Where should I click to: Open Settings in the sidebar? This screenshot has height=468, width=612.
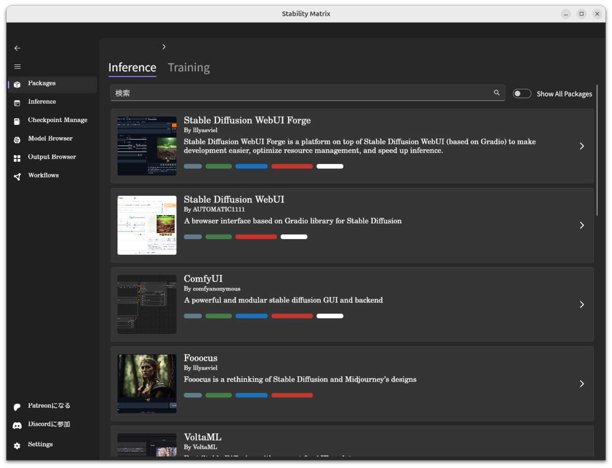tap(53, 445)
